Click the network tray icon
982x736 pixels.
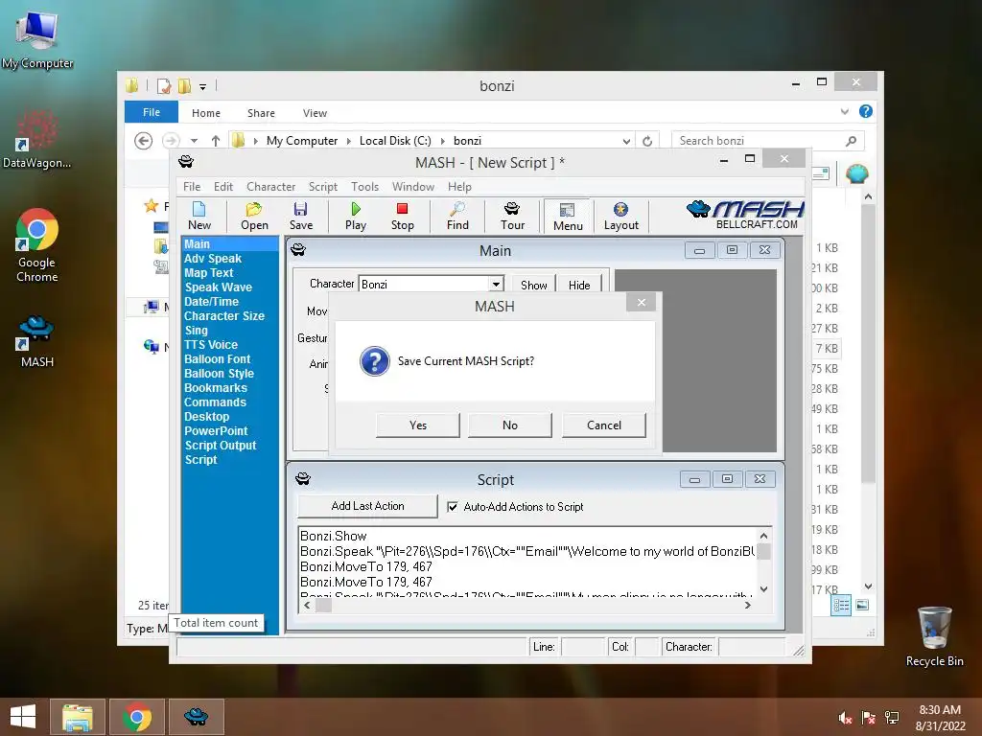(892, 718)
